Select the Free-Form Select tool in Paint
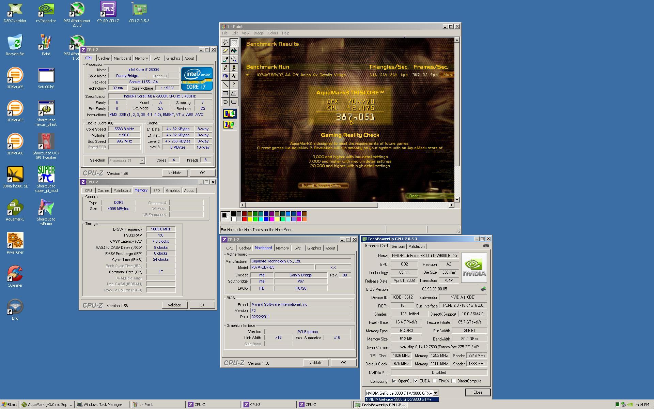 pyautogui.click(x=225, y=42)
